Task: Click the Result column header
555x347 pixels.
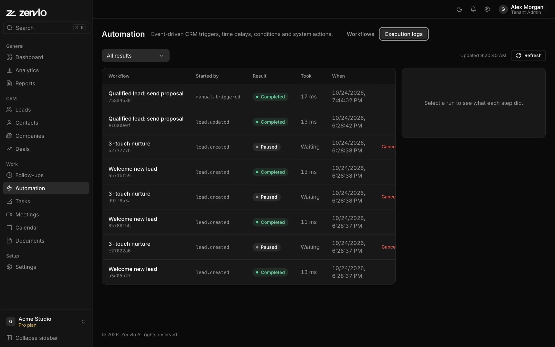Action: coord(260,76)
